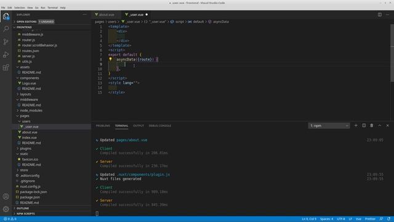Maximize the panel with chevron up
Screen dimensions: 394x222
pyautogui.click(x=380, y=125)
